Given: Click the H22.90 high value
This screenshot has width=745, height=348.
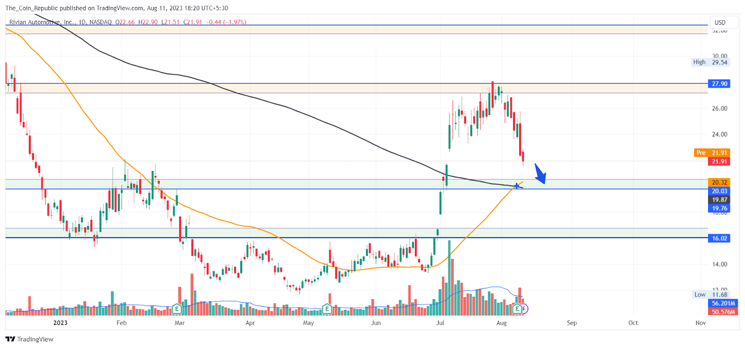Looking at the screenshot, I should pyautogui.click(x=148, y=22).
